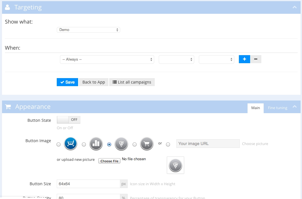Click the Save button
The height and width of the screenshot is (199, 302).
point(67,82)
